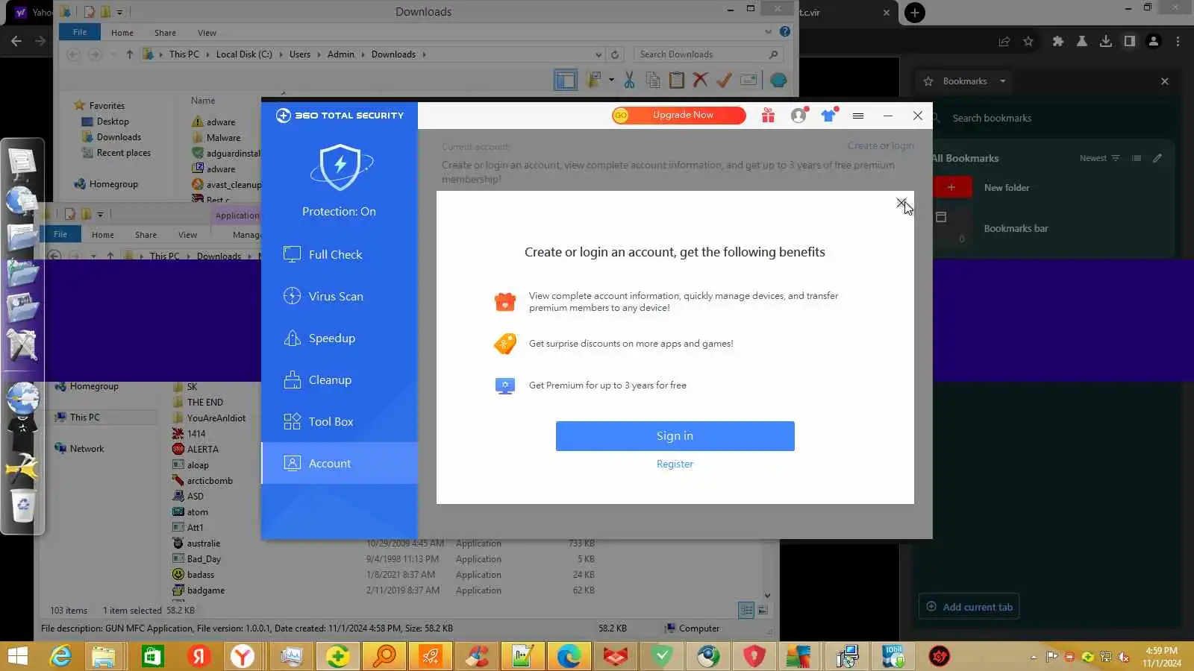Screen dimensions: 1194x671
Task: Select This PC in lower explorer navigation pane
Action: pos(84,418)
